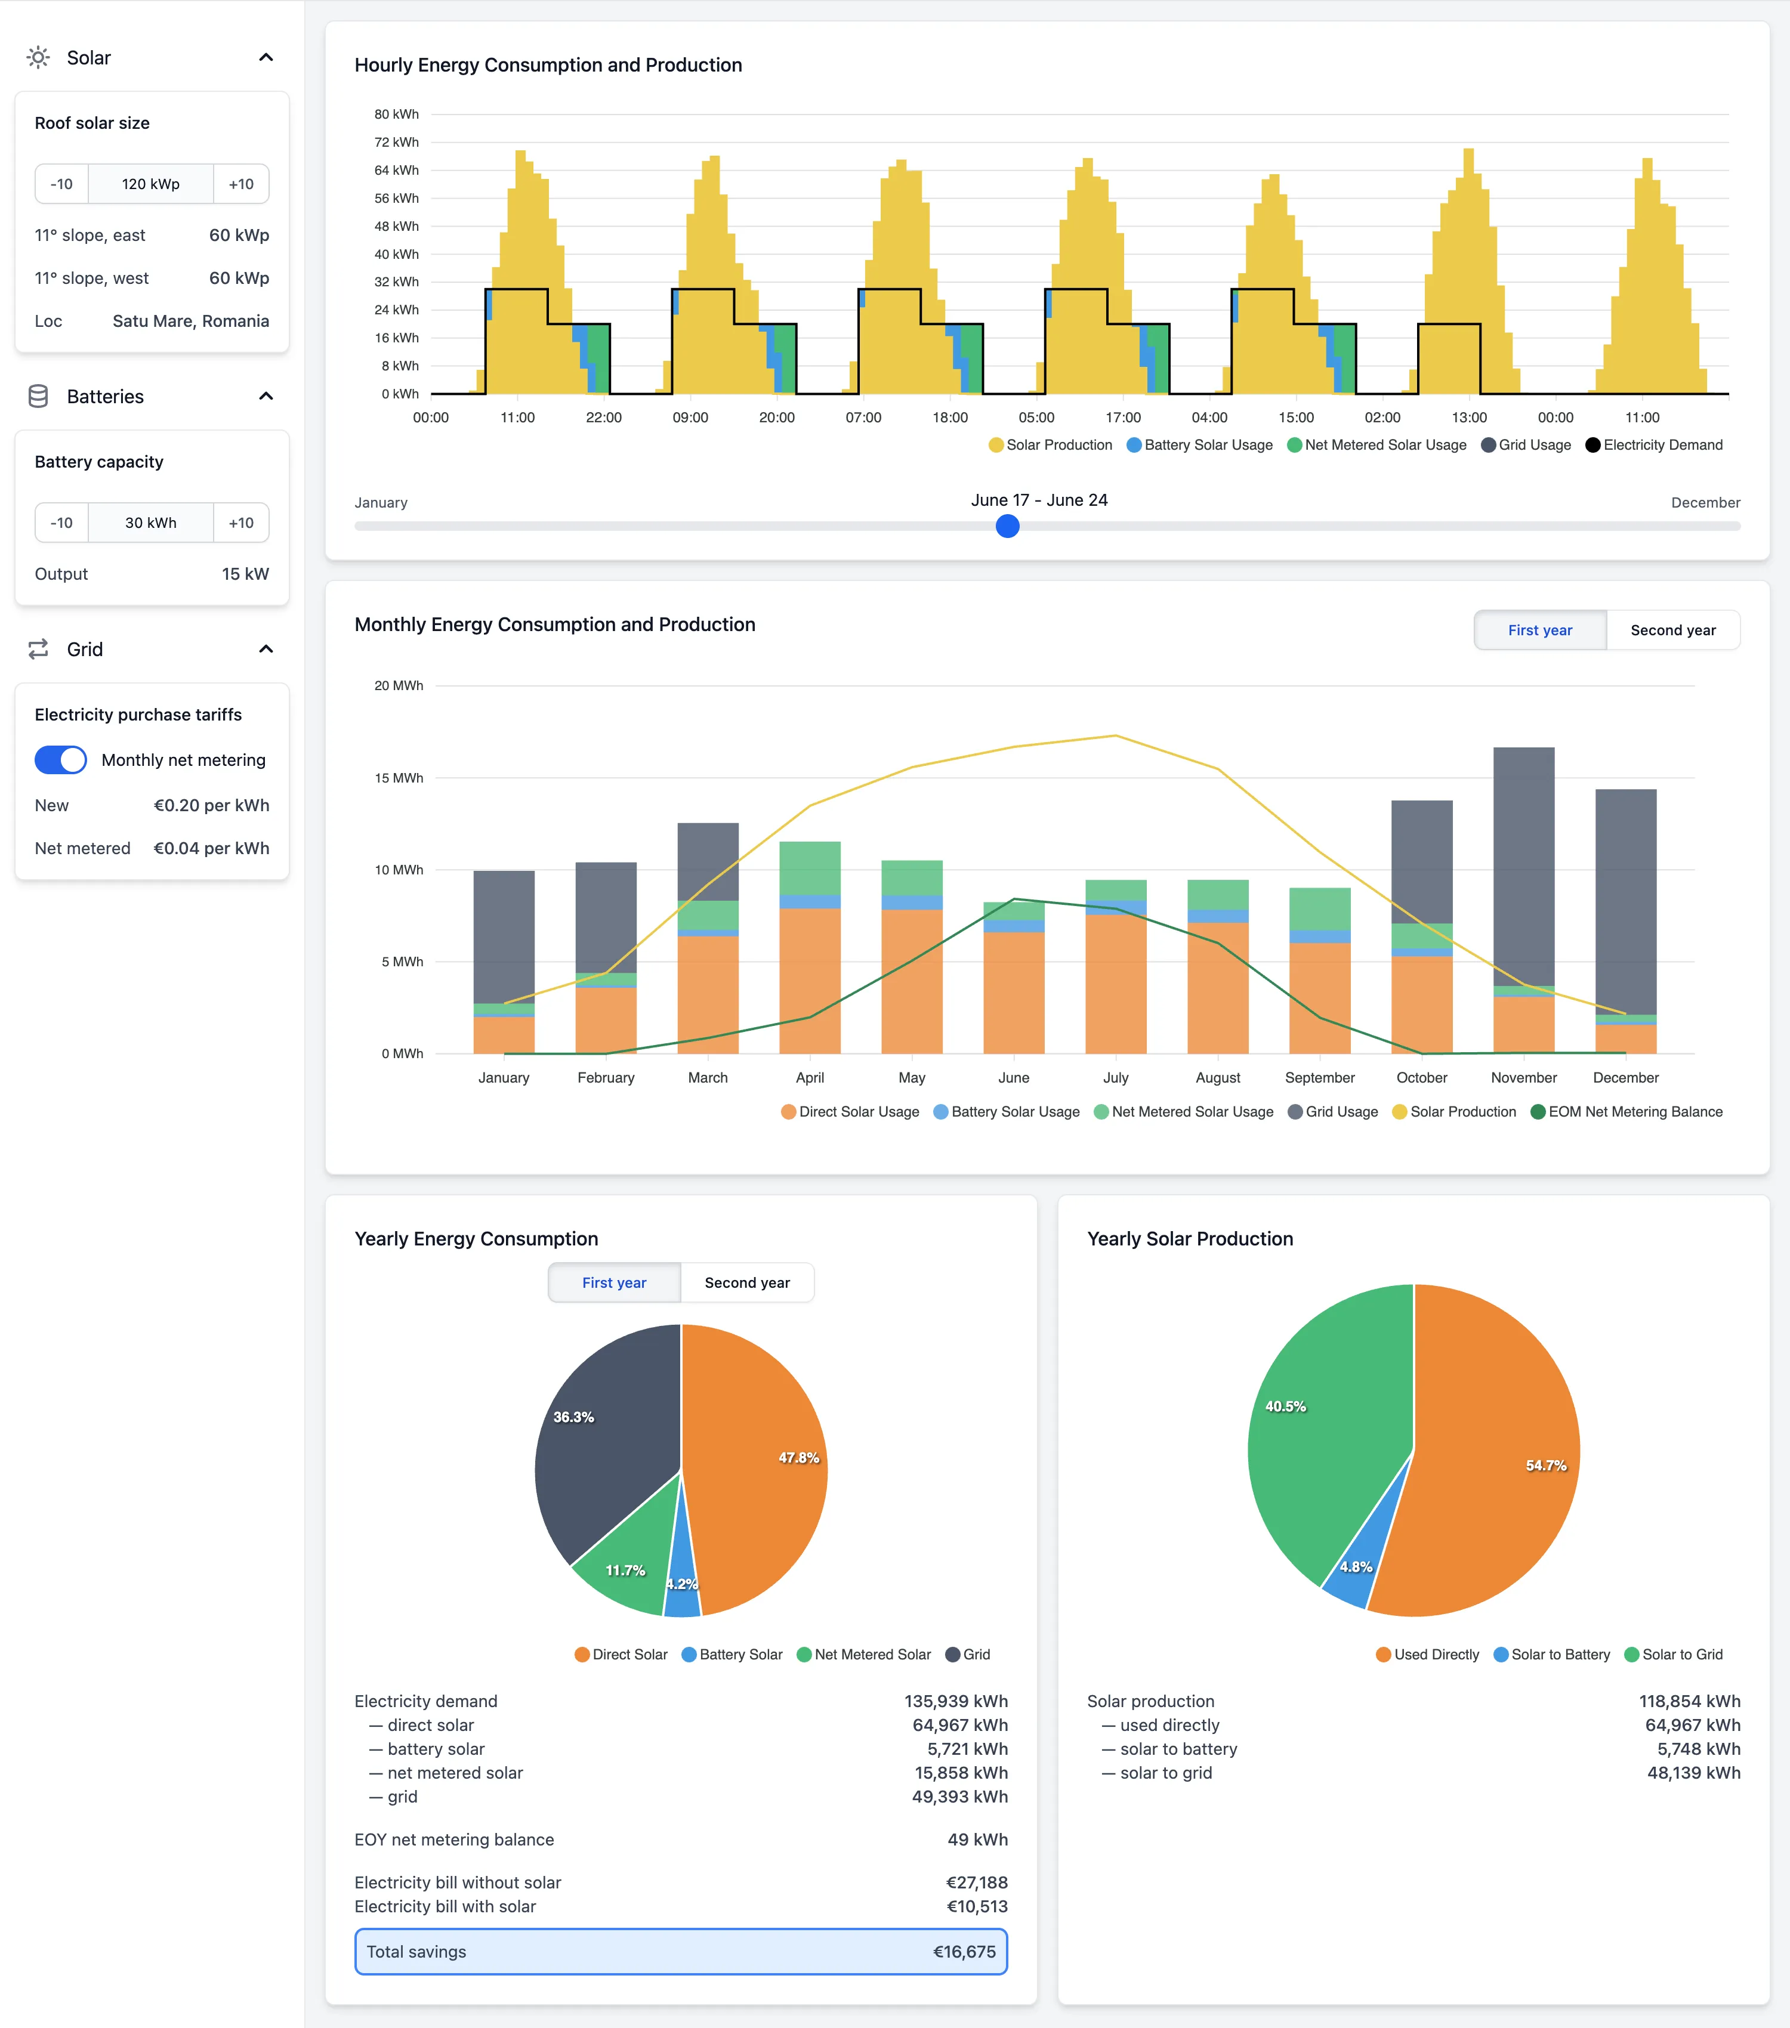Click the 60 kWp value for east slope

[x=239, y=235]
